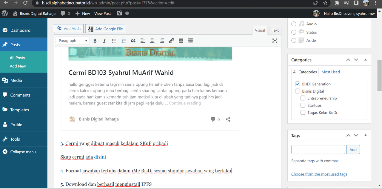Open the New content menu
The width and height of the screenshot is (382, 189).
point(82,13)
